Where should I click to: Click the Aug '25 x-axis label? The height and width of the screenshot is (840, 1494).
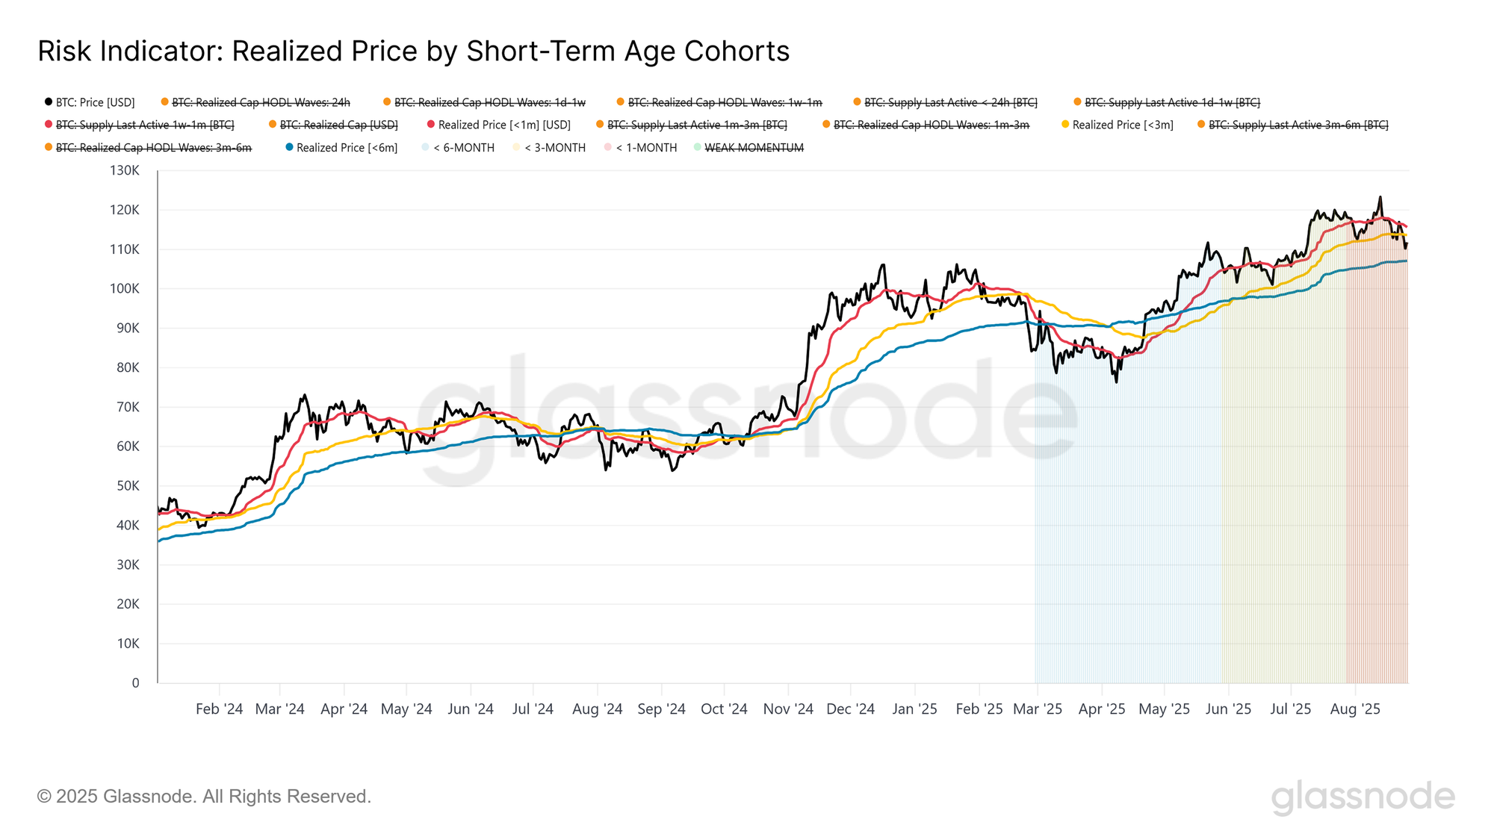point(1355,709)
